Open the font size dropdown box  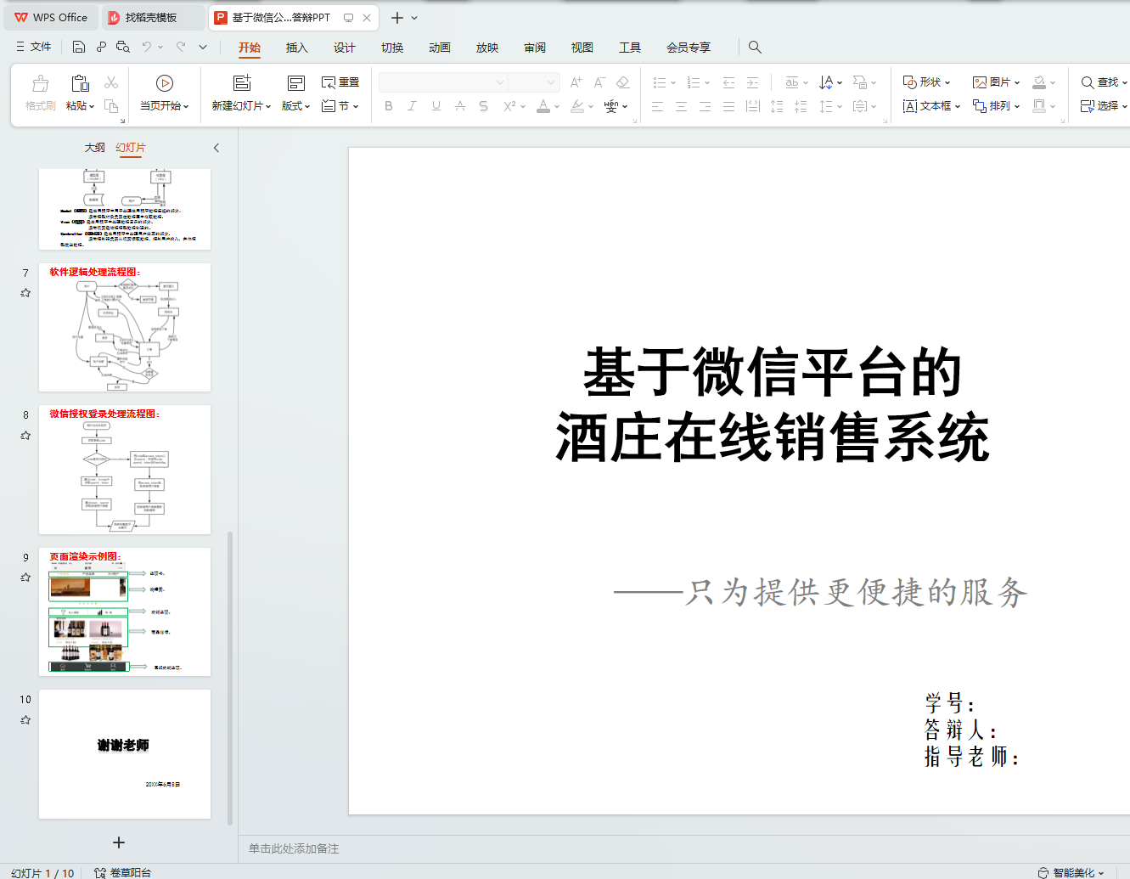[x=533, y=82]
